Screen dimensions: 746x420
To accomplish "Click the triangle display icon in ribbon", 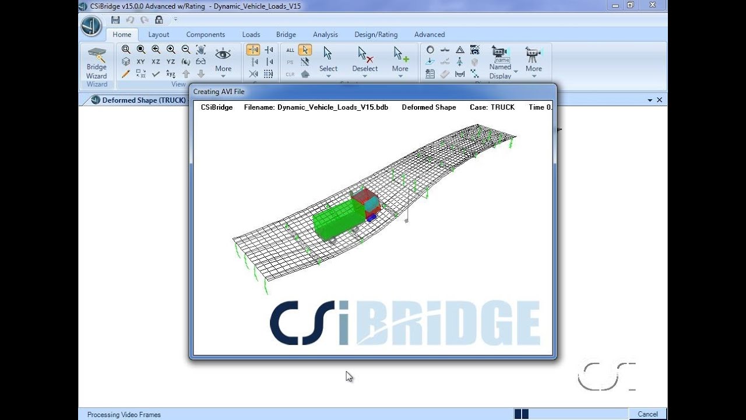I will [460, 50].
